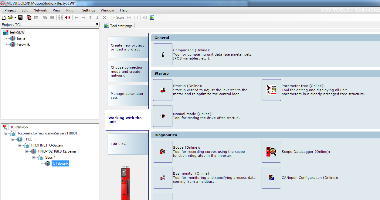Open the View menu
This screenshot has height=200, width=380.
[x=57, y=10]
